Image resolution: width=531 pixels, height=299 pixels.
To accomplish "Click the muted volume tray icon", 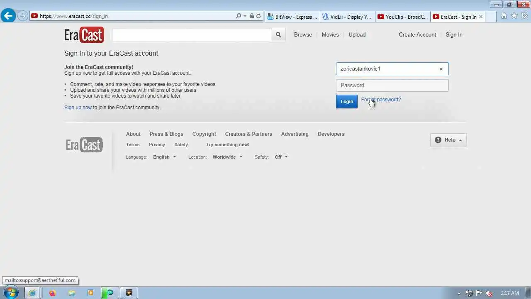I will point(489,293).
